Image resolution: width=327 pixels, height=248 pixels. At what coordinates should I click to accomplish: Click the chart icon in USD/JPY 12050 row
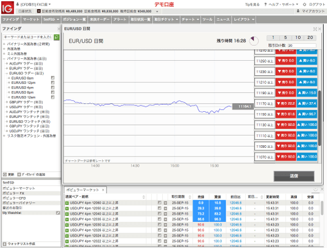[160, 208]
